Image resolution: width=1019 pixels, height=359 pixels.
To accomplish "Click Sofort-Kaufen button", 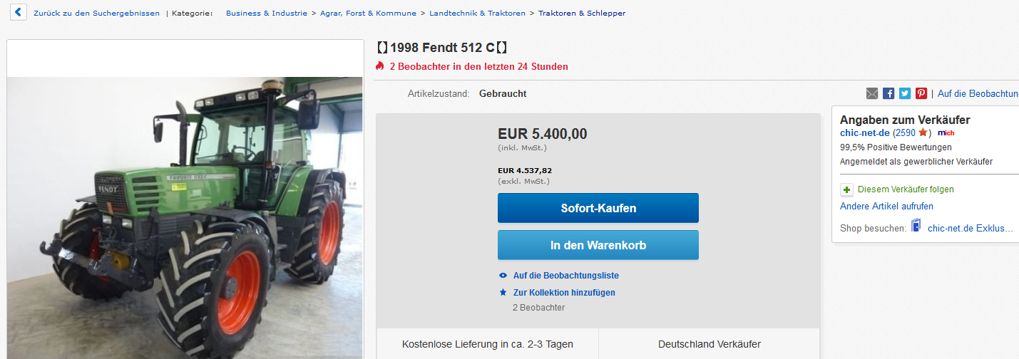I will click(x=598, y=208).
